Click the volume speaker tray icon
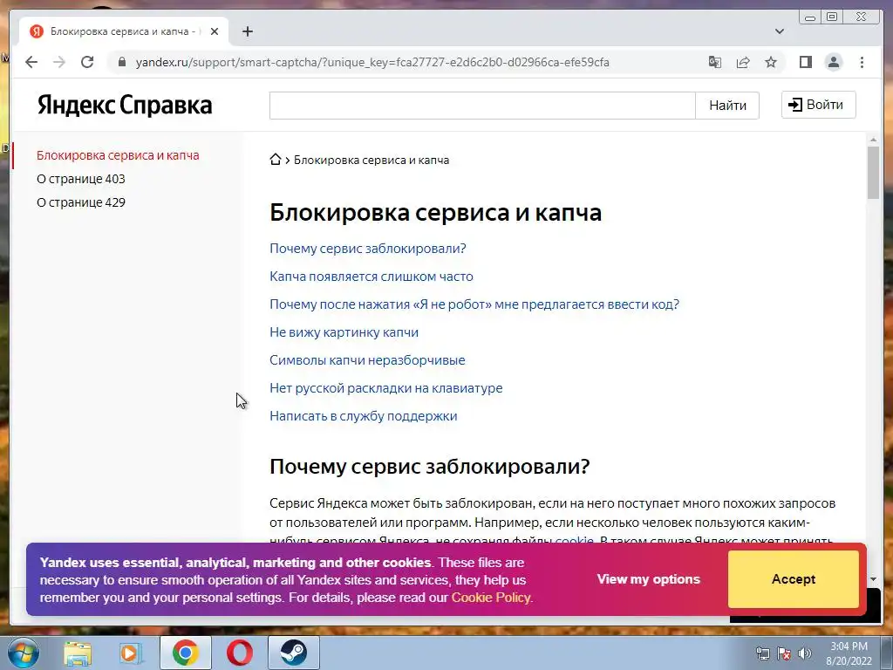The height and width of the screenshot is (670, 893). tap(805, 653)
